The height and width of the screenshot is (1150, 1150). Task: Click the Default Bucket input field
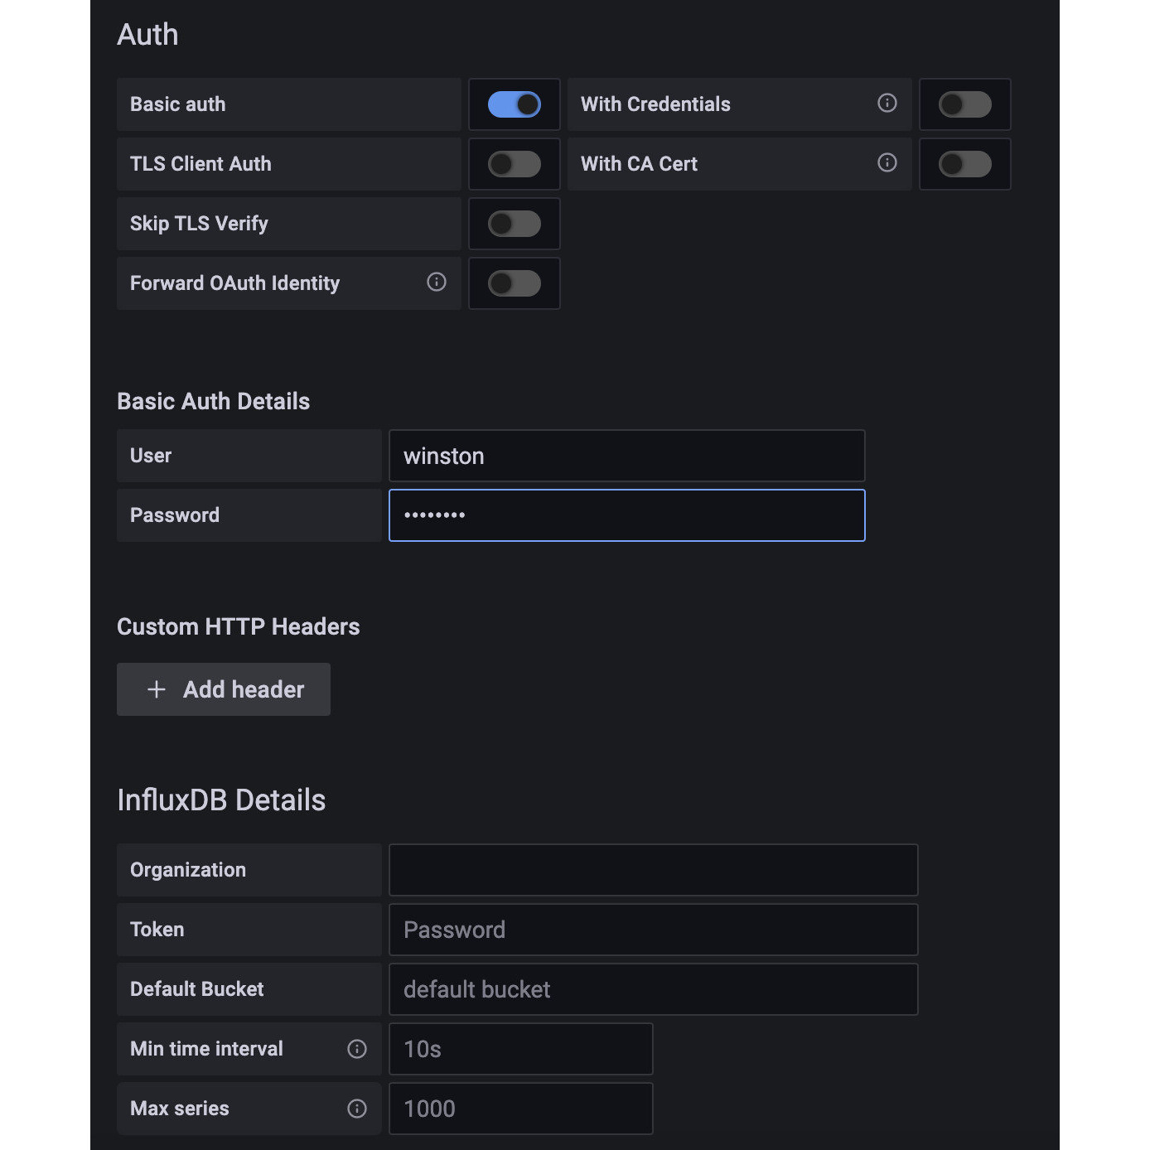pos(654,988)
